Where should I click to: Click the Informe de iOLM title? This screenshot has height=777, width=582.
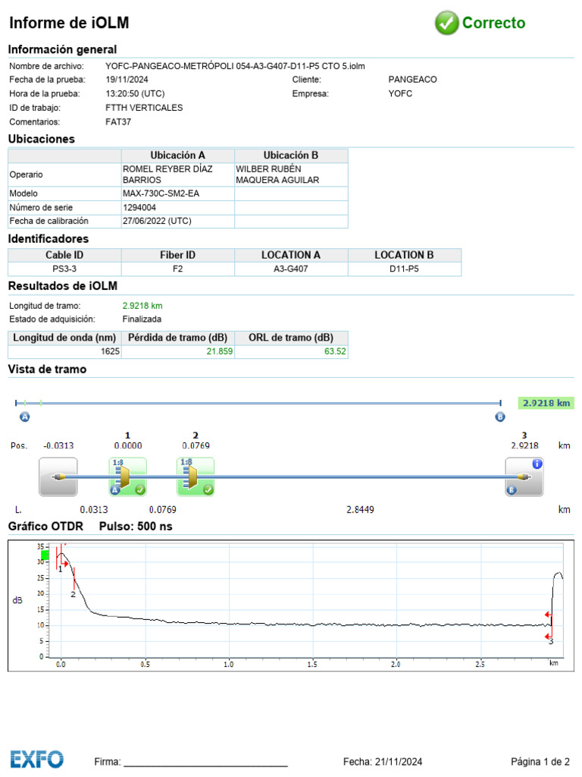69,23
